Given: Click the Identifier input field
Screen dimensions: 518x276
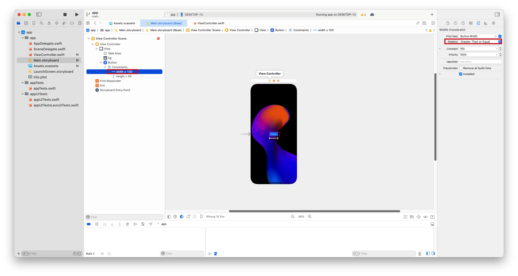Looking at the screenshot, I should [480, 62].
